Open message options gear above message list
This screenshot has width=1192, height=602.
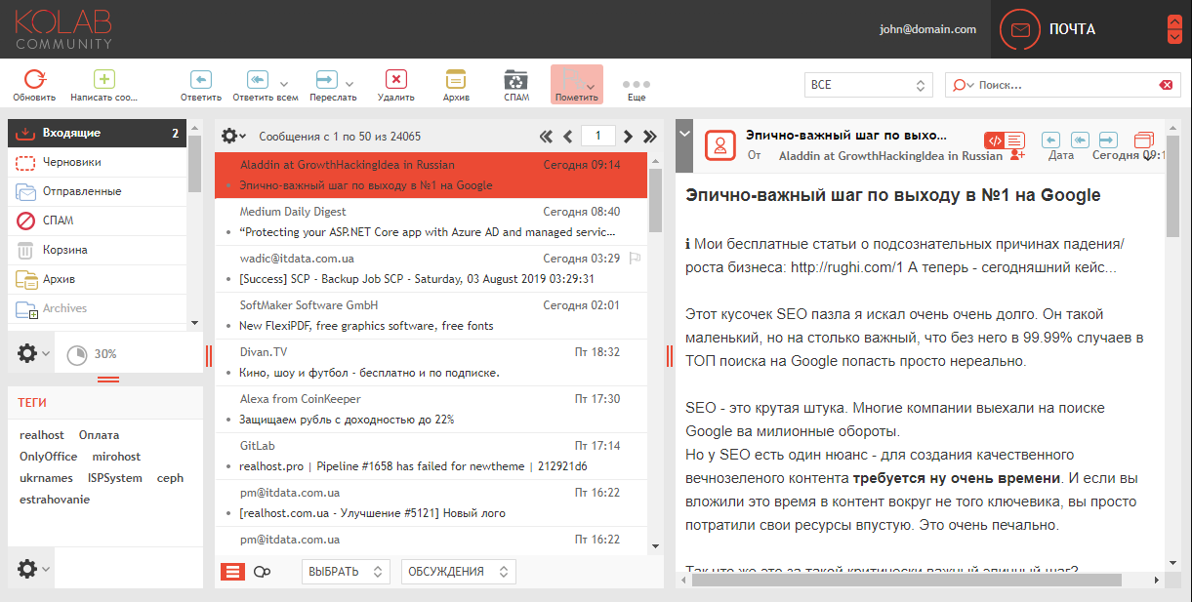(230, 138)
